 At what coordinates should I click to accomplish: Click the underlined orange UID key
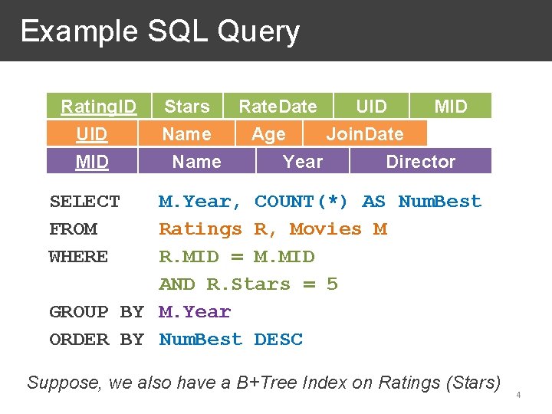(x=92, y=133)
